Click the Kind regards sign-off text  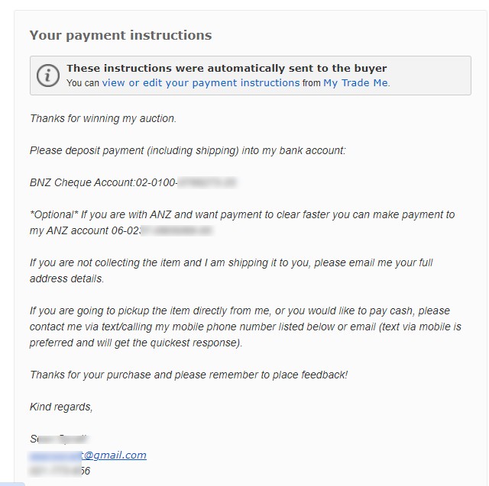[61, 407]
